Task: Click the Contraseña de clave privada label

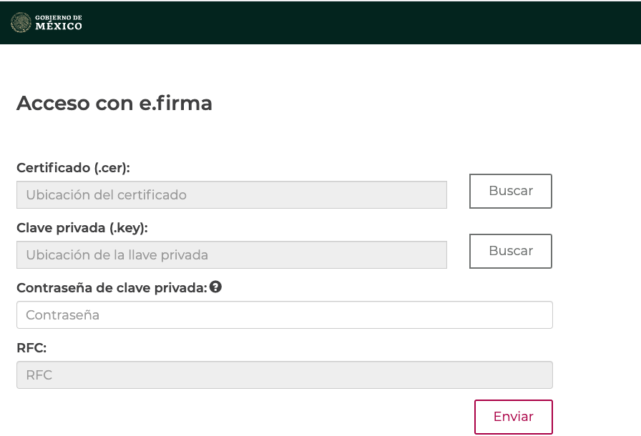Action: pos(112,288)
